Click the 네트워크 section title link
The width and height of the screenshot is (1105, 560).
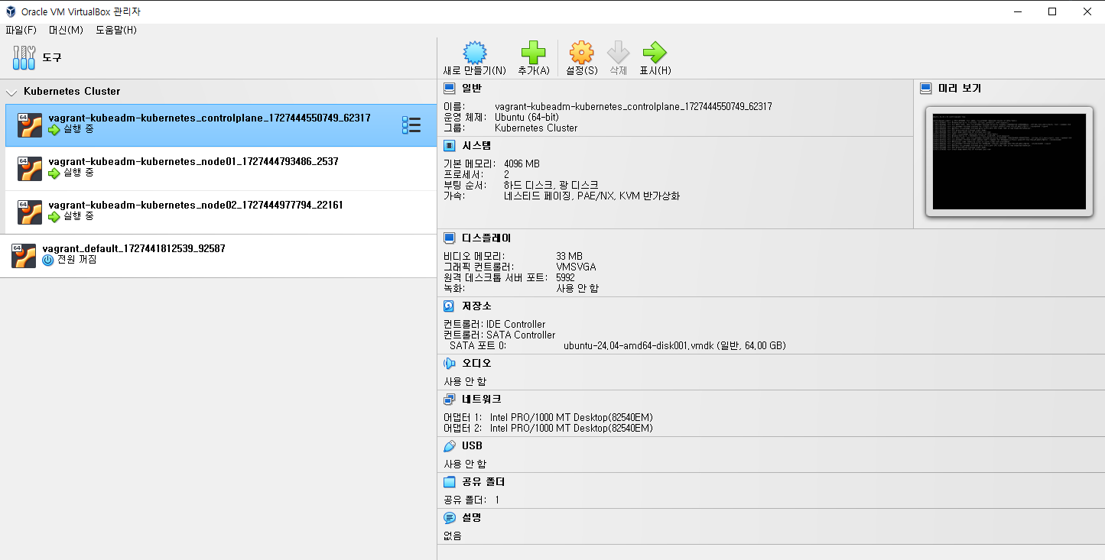point(481,400)
